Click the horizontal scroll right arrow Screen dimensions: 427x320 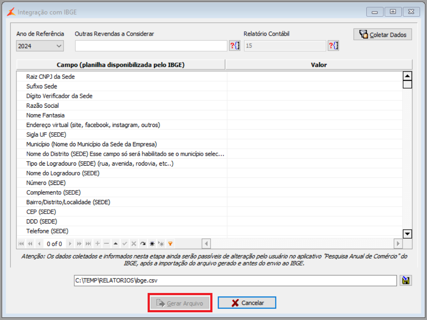click(398, 244)
